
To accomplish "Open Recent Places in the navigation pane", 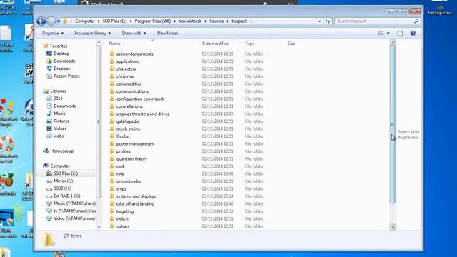I will click(x=66, y=76).
